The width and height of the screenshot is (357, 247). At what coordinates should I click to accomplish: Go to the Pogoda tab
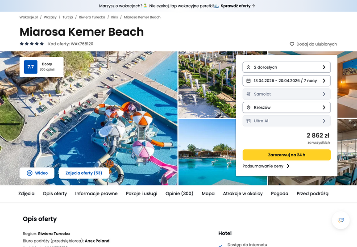(279, 193)
